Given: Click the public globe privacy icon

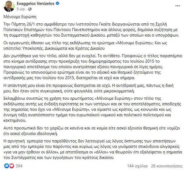Looking at the screenshot, I should click(29, 9).
